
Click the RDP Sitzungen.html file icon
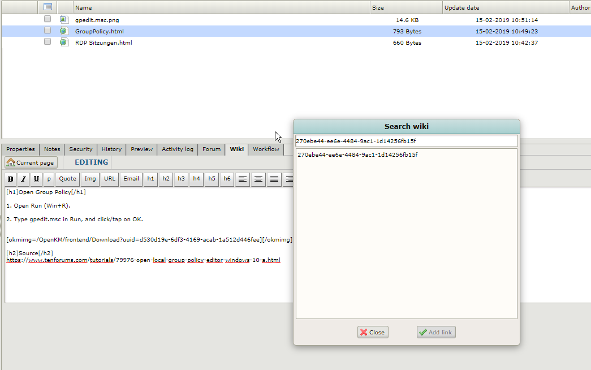tap(64, 42)
